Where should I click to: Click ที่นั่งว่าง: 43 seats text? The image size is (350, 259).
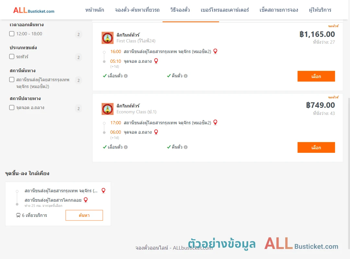324,113
